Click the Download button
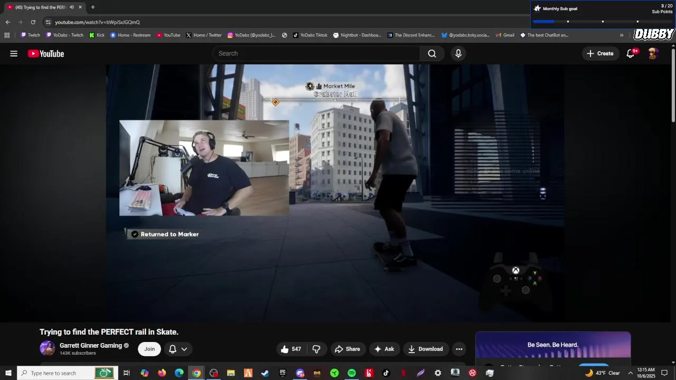676x380 pixels. [426, 349]
